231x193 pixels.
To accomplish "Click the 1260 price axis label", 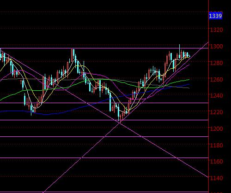I will point(217,80).
